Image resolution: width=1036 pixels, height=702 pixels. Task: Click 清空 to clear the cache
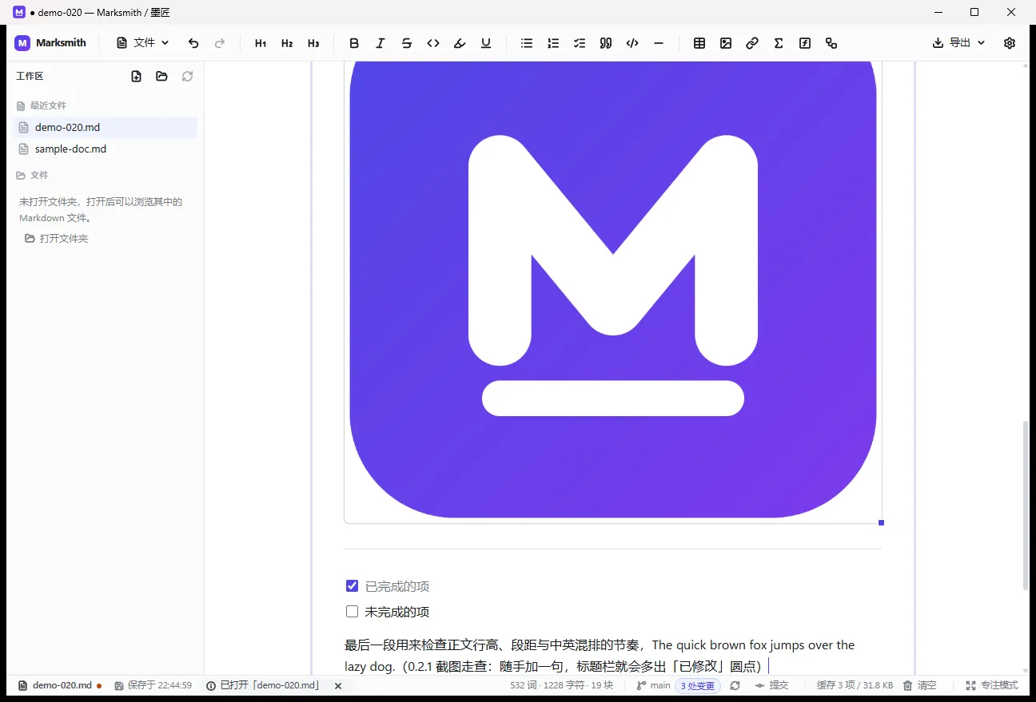(x=919, y=685)
